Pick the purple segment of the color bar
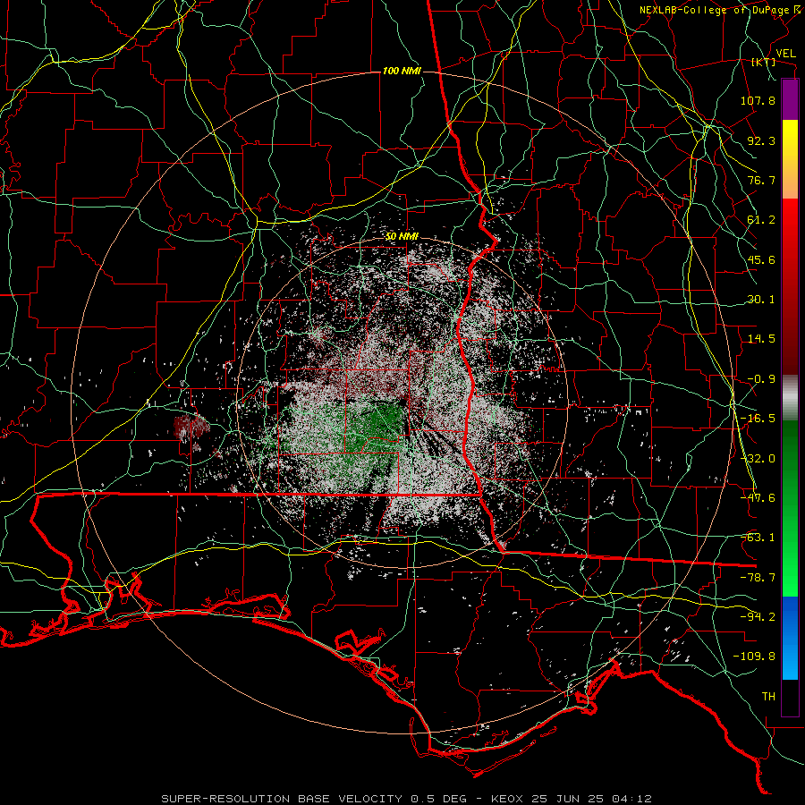This screenshot has height=805, width=805. 790,99
